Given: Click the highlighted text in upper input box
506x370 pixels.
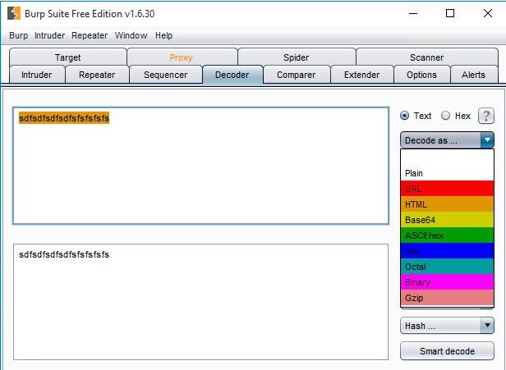Looking at the screenshot, I should pyautogui.click(x=64, y=118).
